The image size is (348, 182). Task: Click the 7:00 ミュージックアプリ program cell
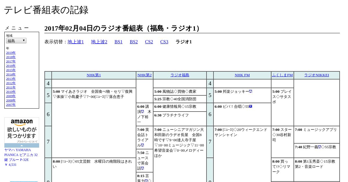[317, 135]
